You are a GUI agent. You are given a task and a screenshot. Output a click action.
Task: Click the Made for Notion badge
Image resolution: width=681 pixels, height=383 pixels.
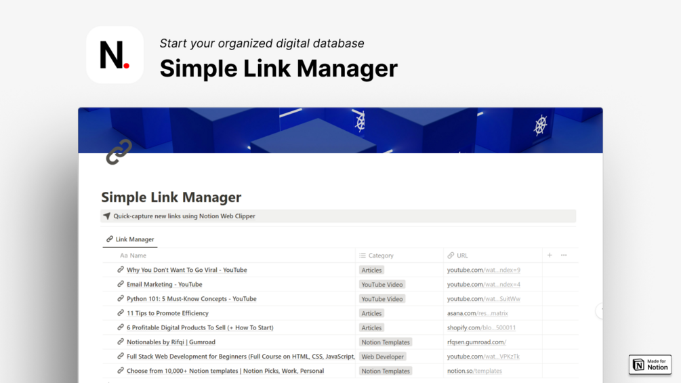(650, 364)
